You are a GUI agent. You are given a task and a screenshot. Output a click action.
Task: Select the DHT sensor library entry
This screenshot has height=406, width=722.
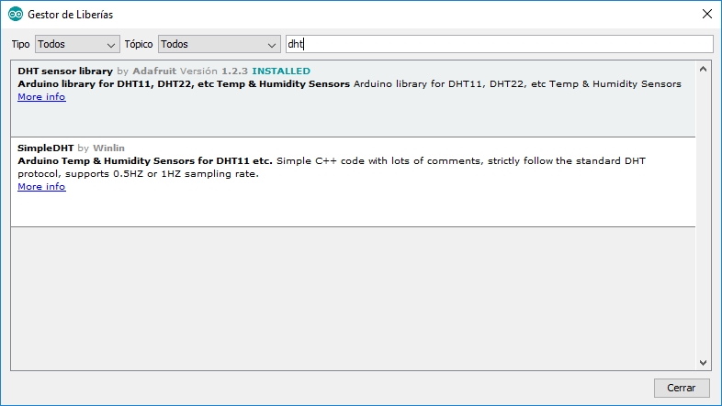(x=353, y=99)
